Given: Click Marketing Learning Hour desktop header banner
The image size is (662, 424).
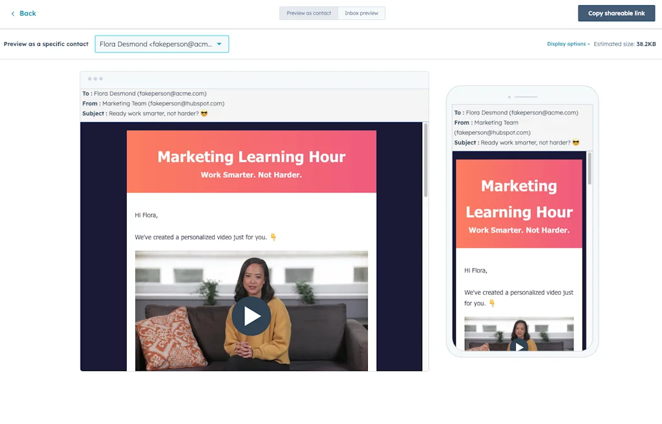Looking at the screenshot, I should [x=251, y=162].
